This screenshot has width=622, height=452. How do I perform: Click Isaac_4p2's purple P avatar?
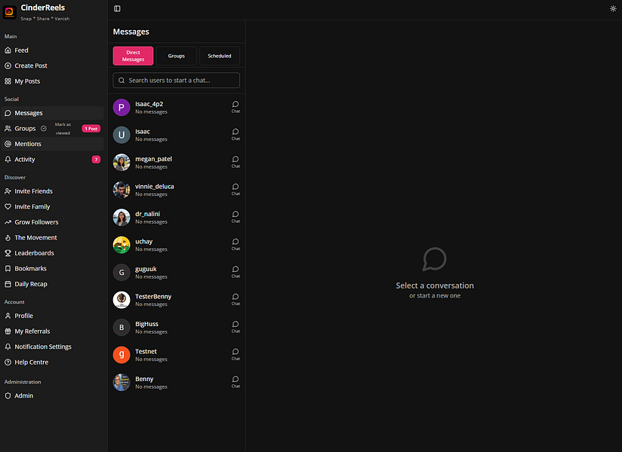(122, 107)
